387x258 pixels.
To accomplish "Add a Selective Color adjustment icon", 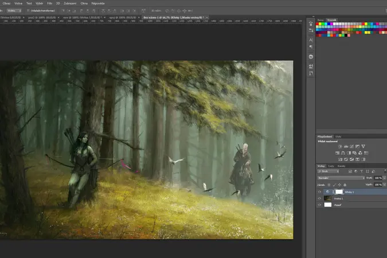I will 357,159.
